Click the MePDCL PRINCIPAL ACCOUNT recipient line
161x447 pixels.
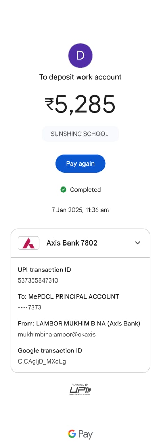[x=69, y=296]
